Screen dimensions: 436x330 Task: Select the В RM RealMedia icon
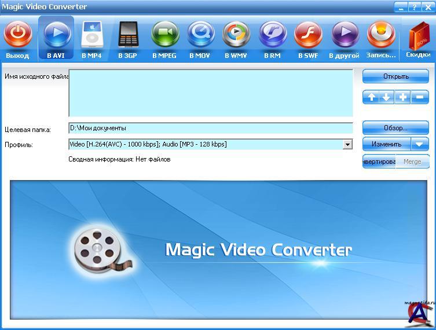click(x=272, y=35)
